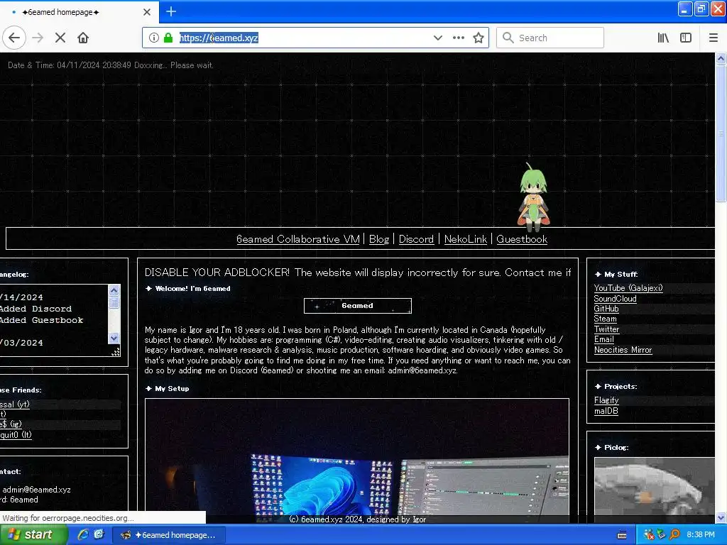Image resolution: width=727 pixels, height=545 pixels.
Task: Click the 'quit0 (lt)' friend link
Action: [16, 435]
